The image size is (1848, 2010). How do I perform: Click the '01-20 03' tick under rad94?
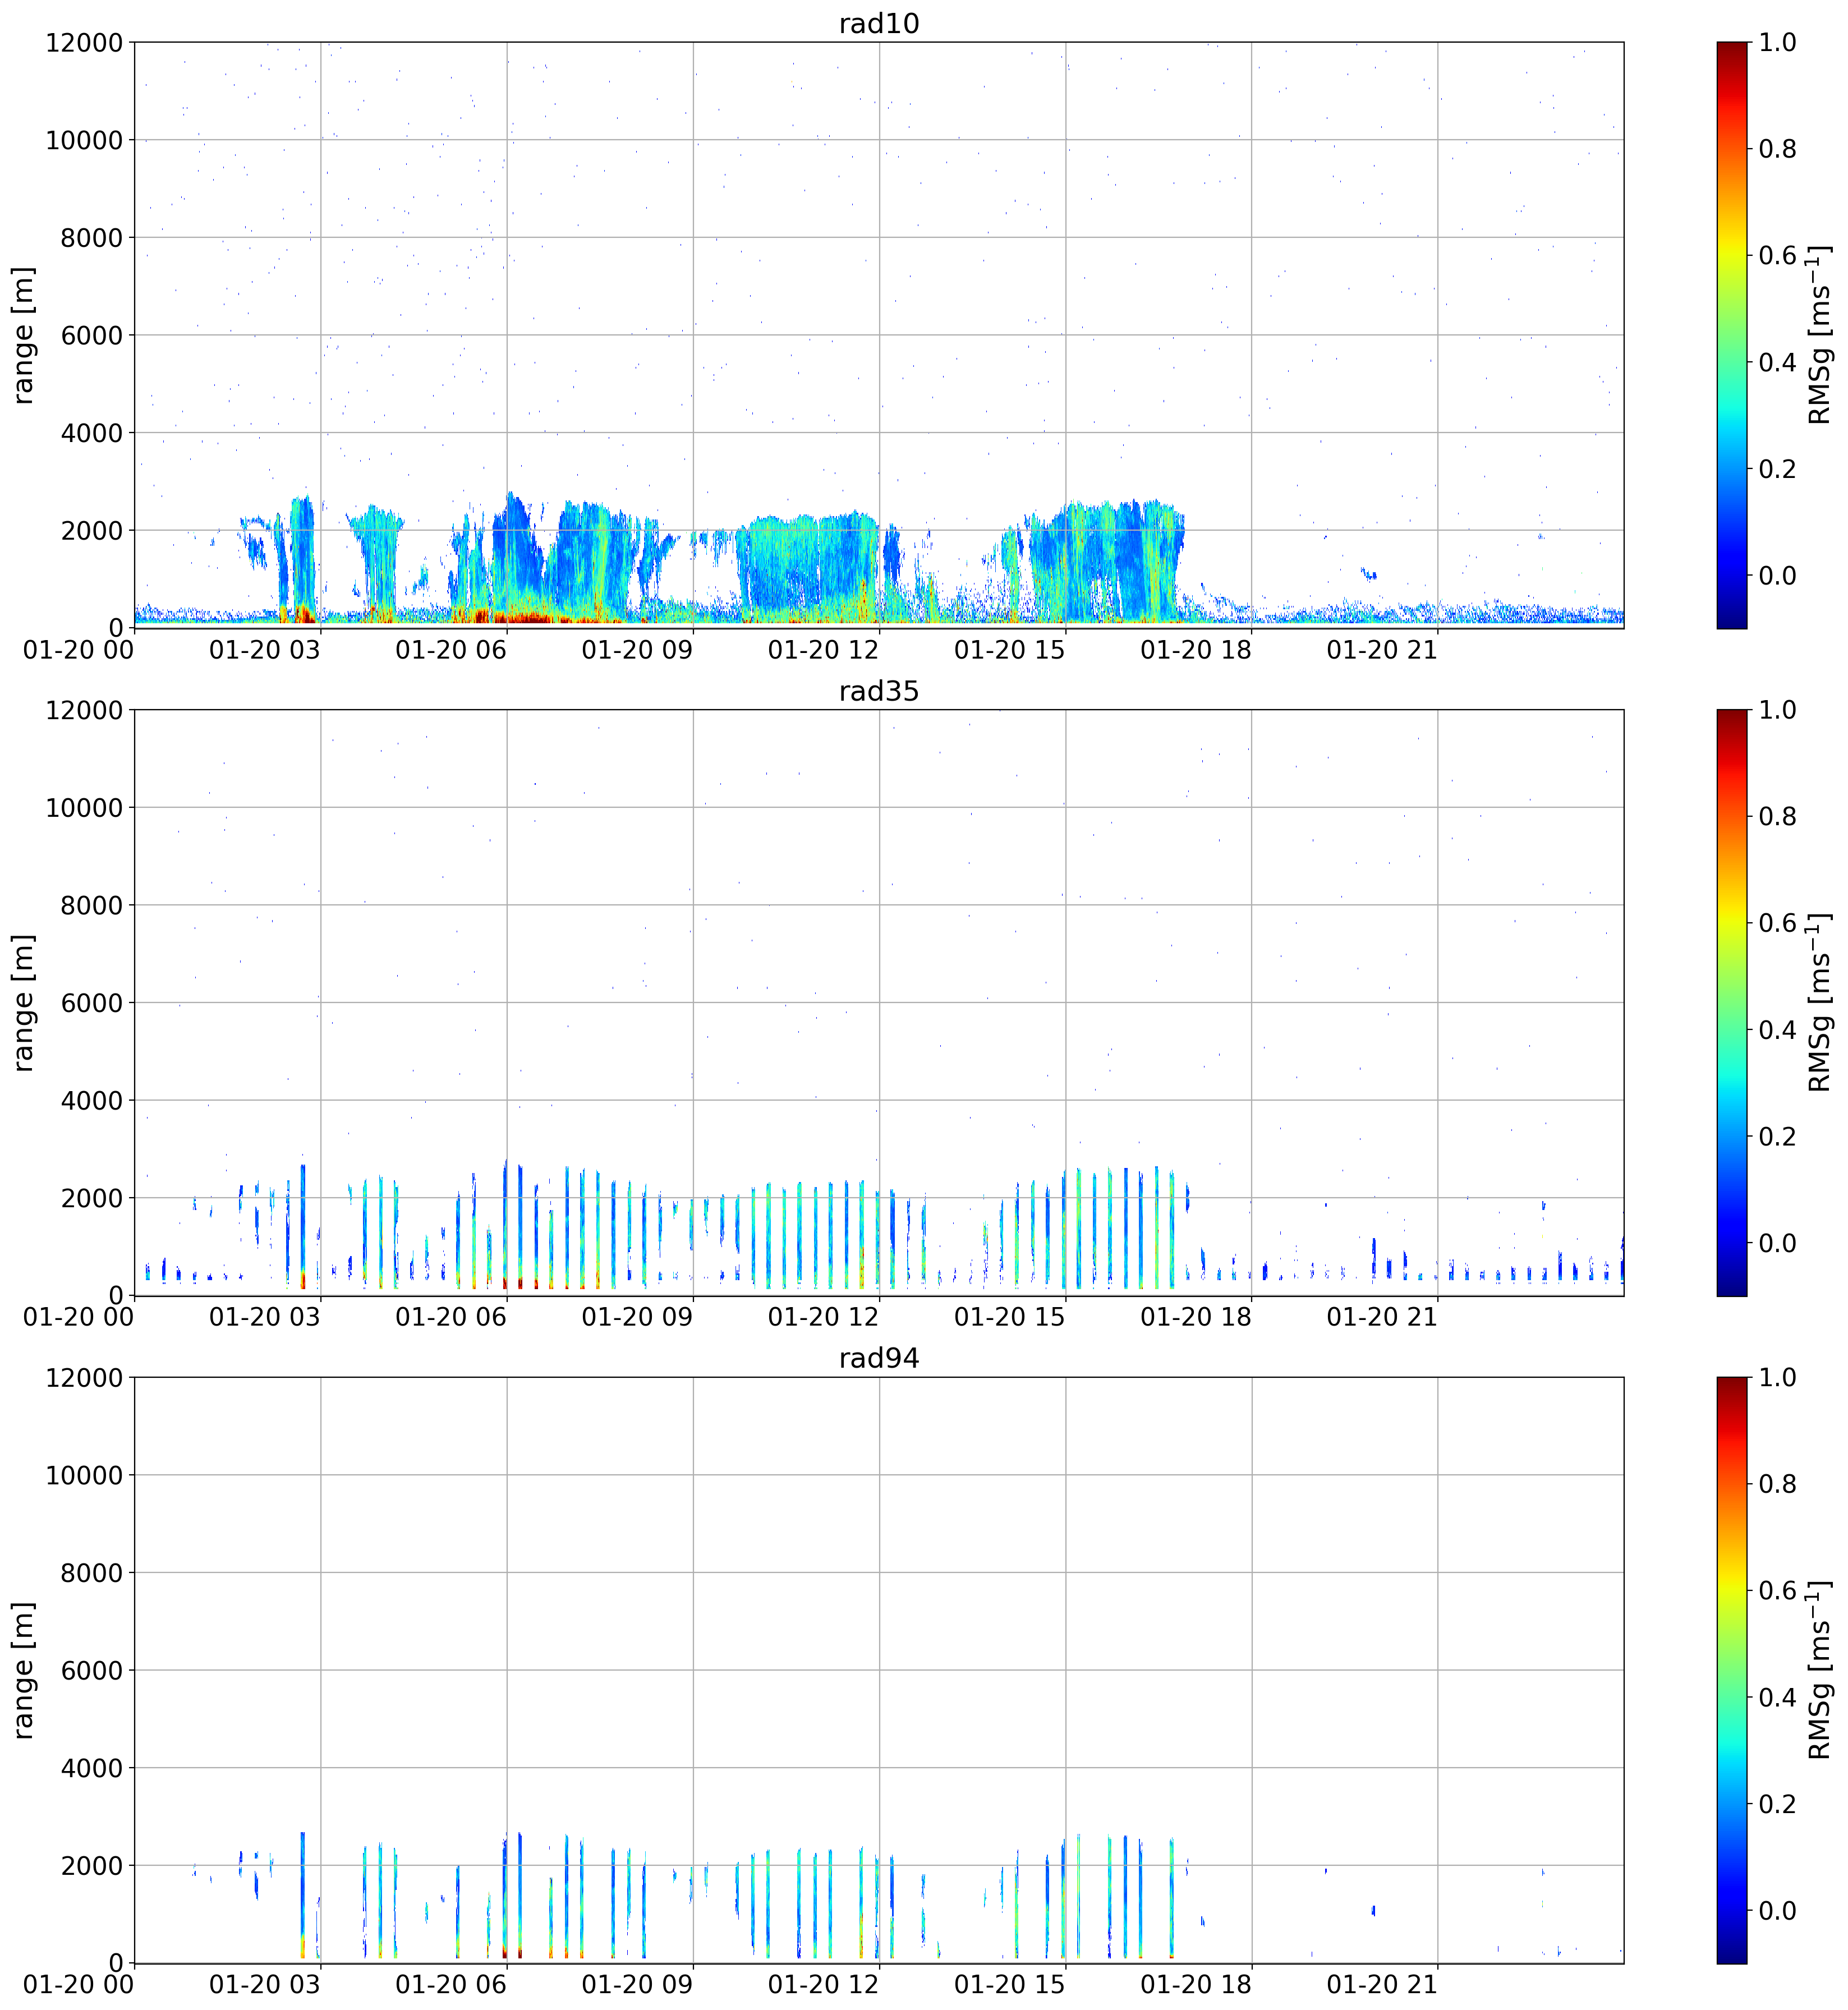coord(265,1985)
